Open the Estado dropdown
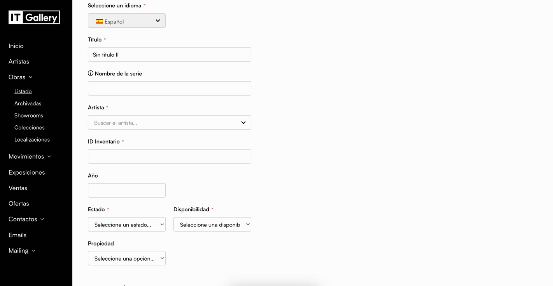Image resolution: width=553 pixels, height=286 pixels. coord(127,225)
